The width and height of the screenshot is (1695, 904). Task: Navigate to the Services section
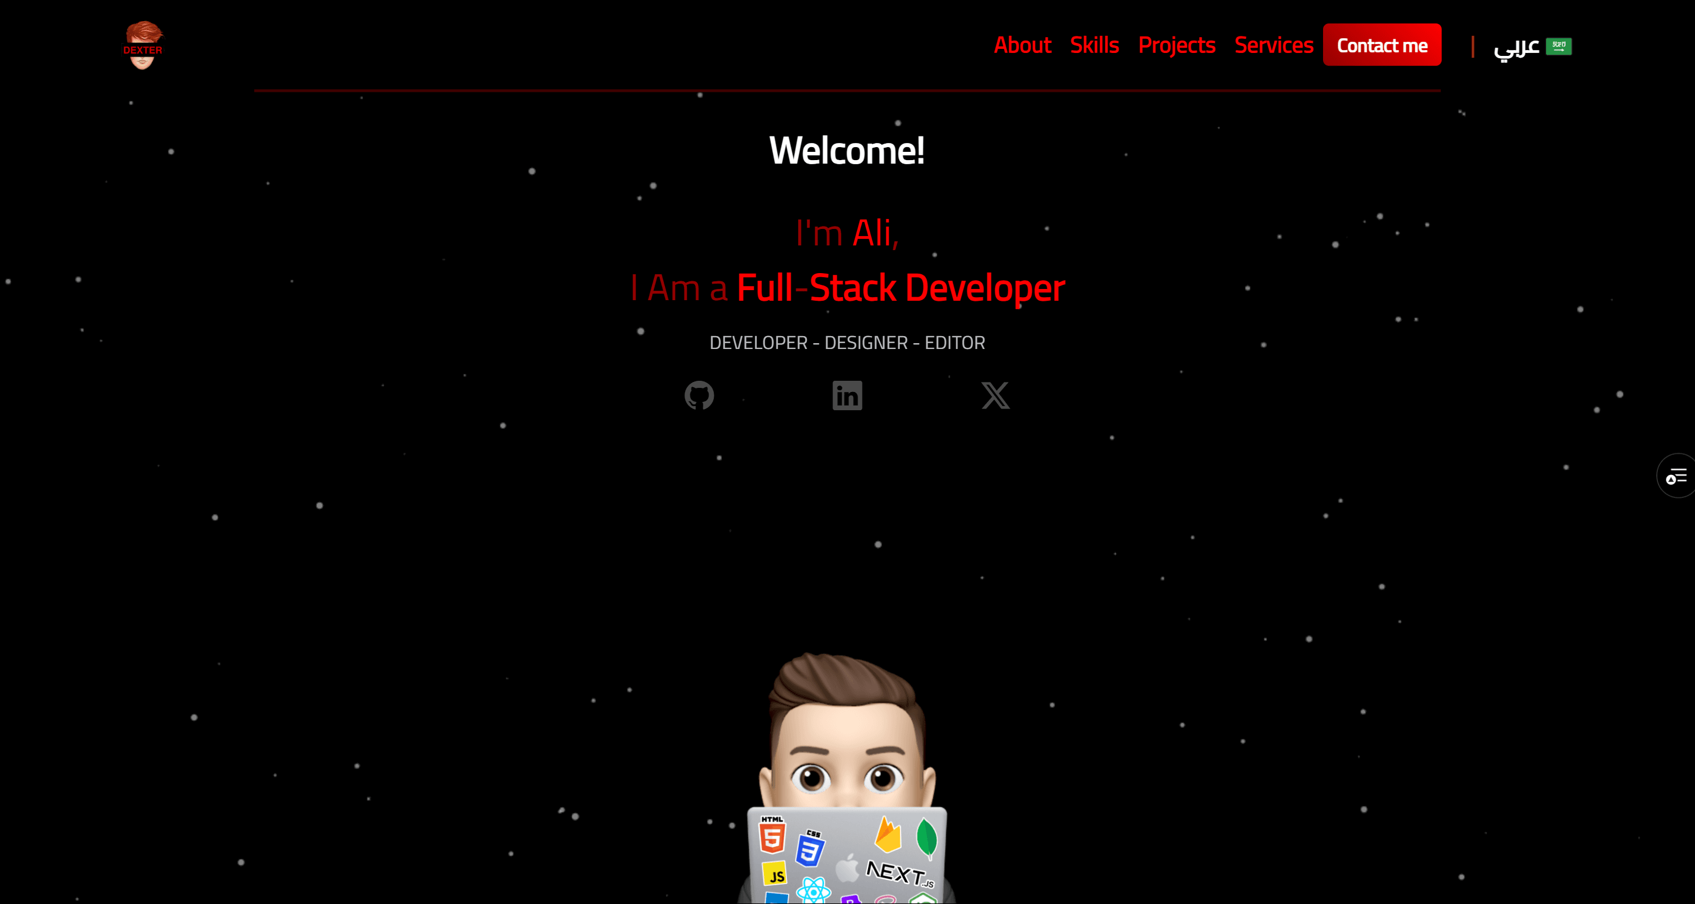1274,45
